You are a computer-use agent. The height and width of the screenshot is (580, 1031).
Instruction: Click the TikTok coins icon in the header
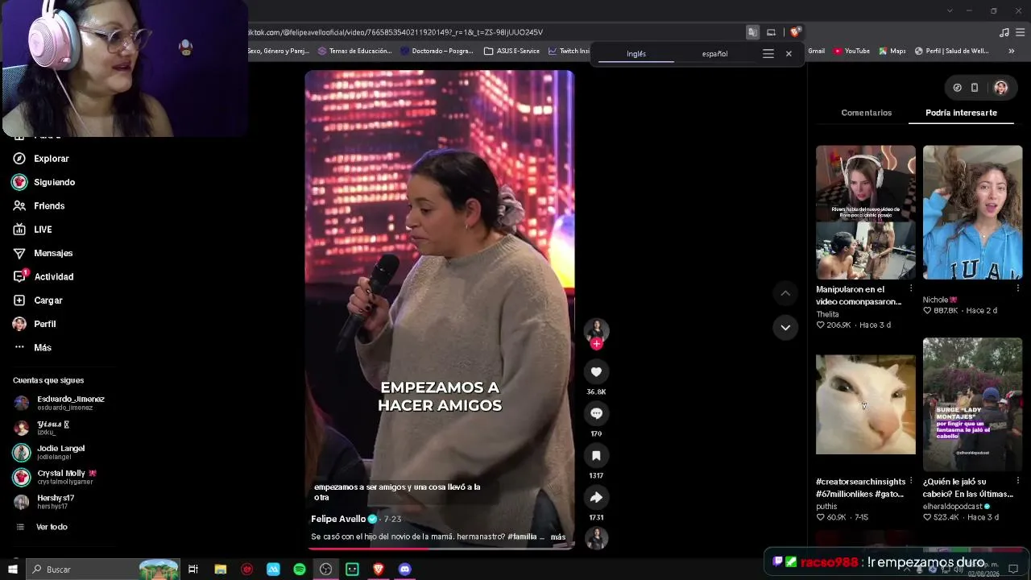click(957, 88)
